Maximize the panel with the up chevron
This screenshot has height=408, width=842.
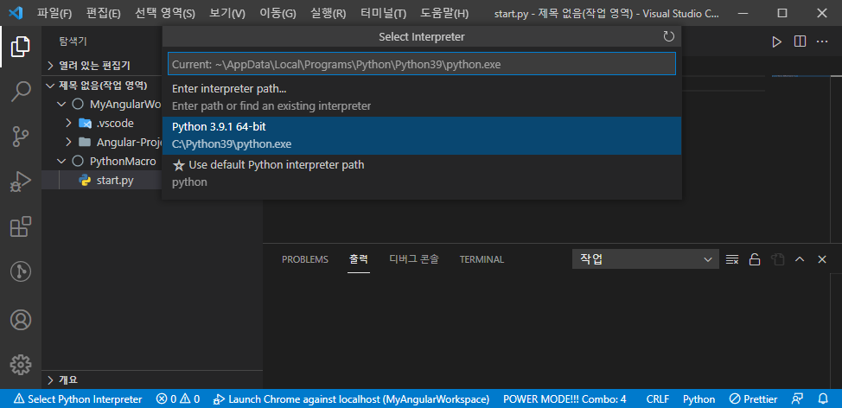[800, 259]
